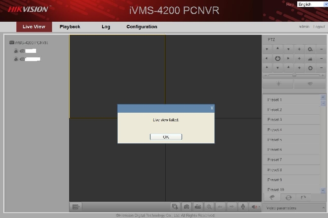Select Preset 5

pyautogui.click(x=291, y=140)
